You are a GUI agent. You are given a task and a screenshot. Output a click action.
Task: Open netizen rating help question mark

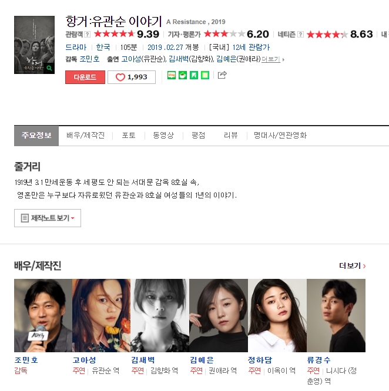(x=301, y=35)
